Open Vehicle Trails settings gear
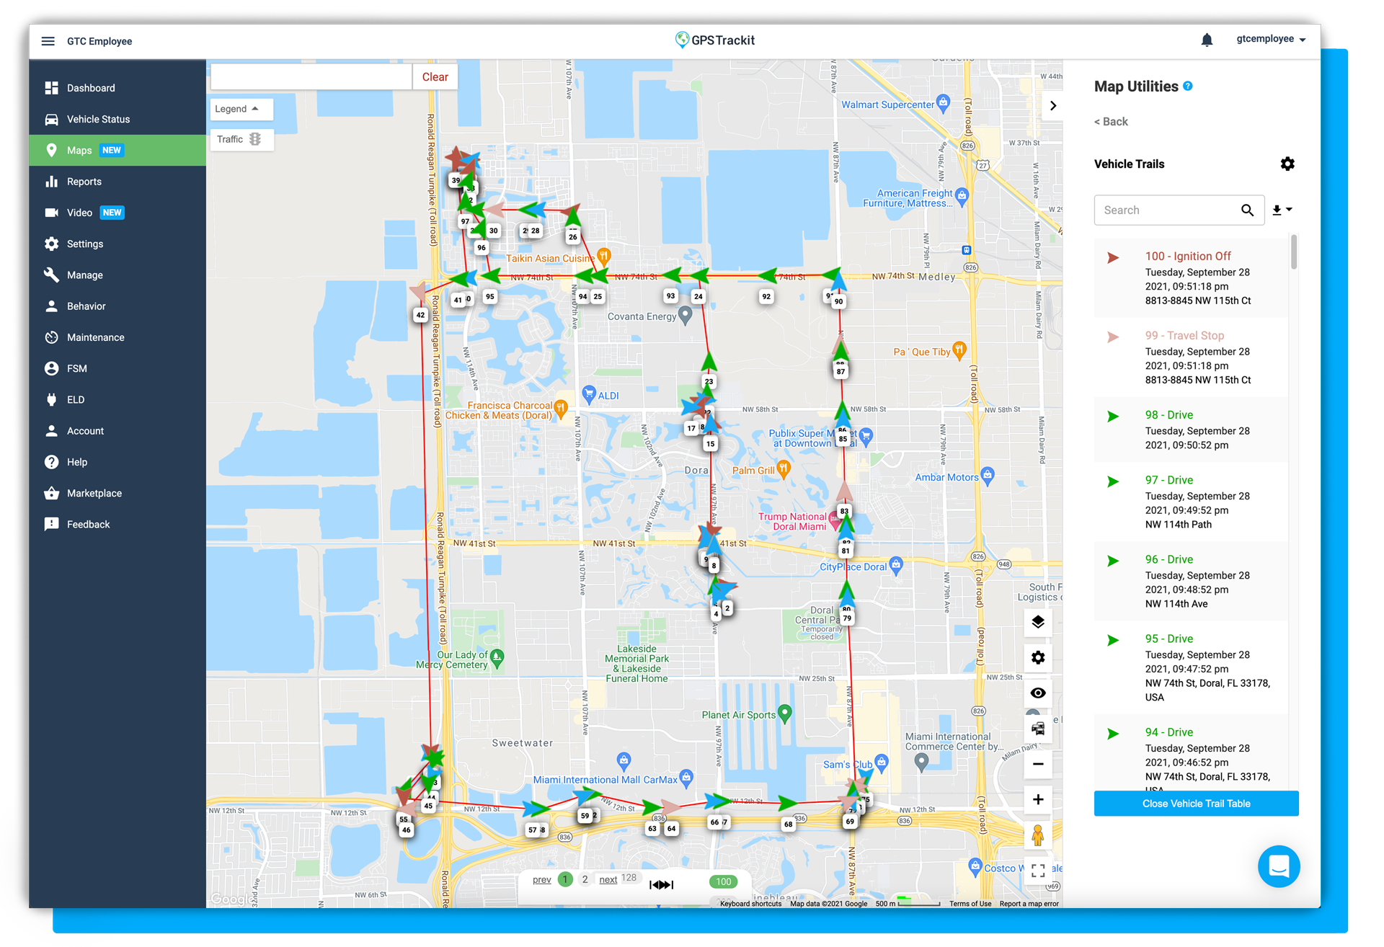Screen dimensions: 1384x947 (x=1288, y=164)
